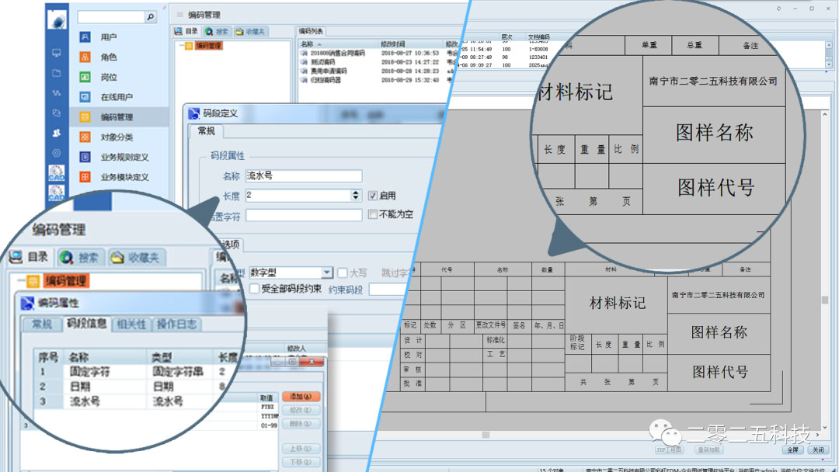Click the icon beside 归档编码器 in the list
Viewport: 839px width, 472px height.
(x=304, y=80)
